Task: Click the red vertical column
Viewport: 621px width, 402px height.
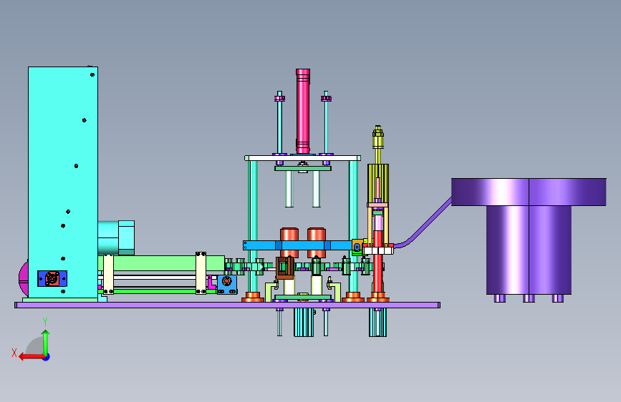Action: click(x=377, y=263)
